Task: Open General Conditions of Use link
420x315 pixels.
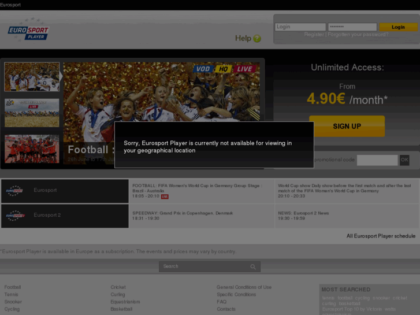Action: 244,287
